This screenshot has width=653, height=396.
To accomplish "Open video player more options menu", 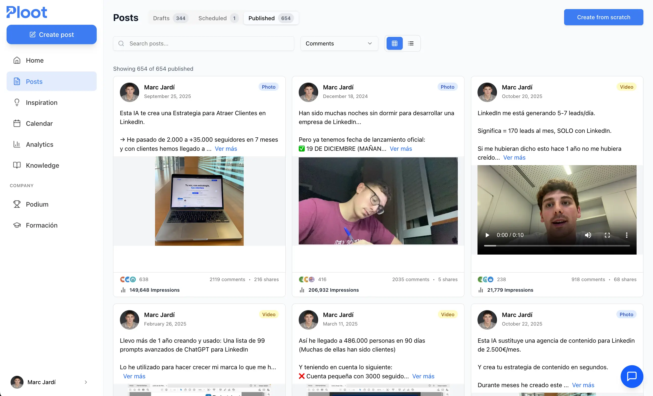I will click(626, 235).
